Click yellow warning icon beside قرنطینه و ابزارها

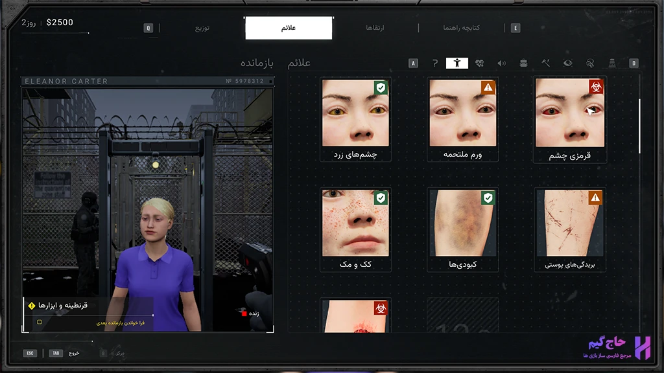[x=32, y=306]
